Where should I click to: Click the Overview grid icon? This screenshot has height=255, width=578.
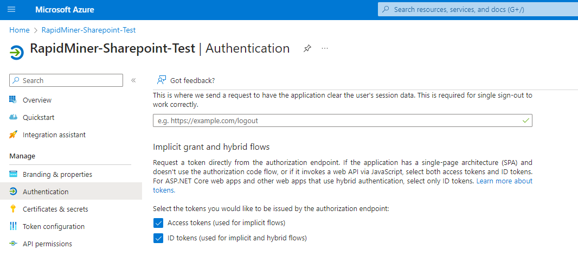(x=14, y=100)
